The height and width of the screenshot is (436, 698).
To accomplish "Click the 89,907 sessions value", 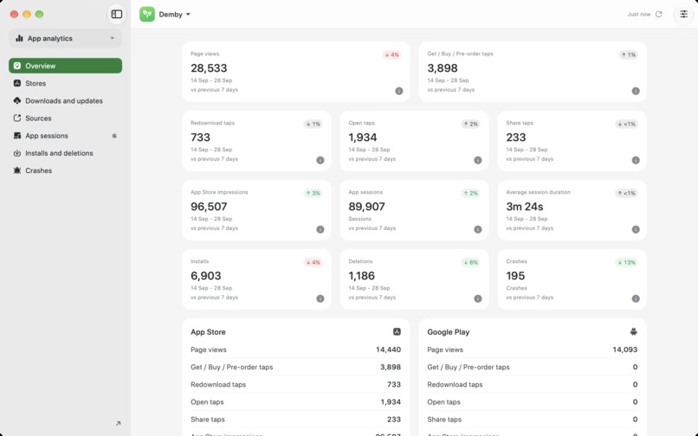I will pos(366,207).
